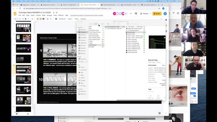Click the move-to-folder icon beside the title
This screenshot has width=217, height=122.
[57, 13]
